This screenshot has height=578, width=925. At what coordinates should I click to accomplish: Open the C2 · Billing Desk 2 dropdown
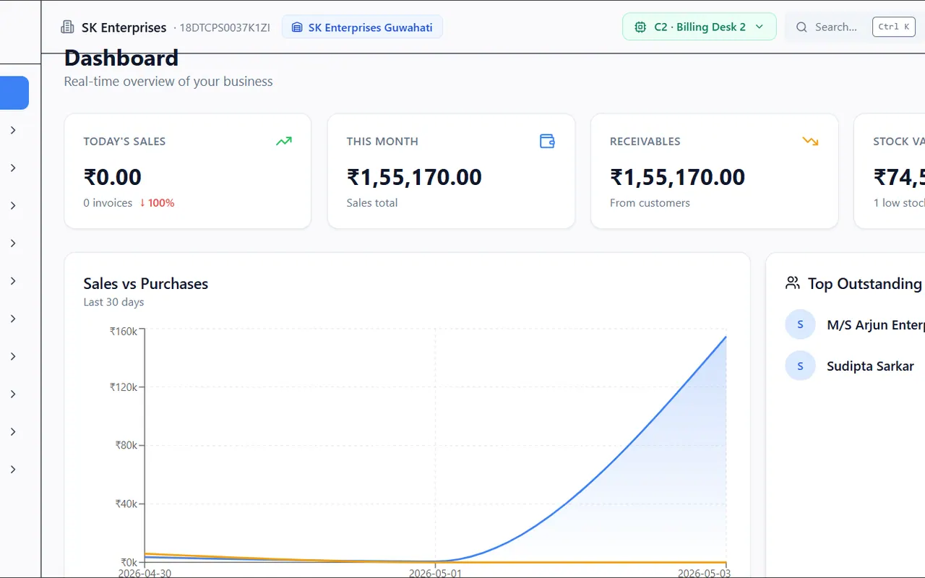[699, 27]
